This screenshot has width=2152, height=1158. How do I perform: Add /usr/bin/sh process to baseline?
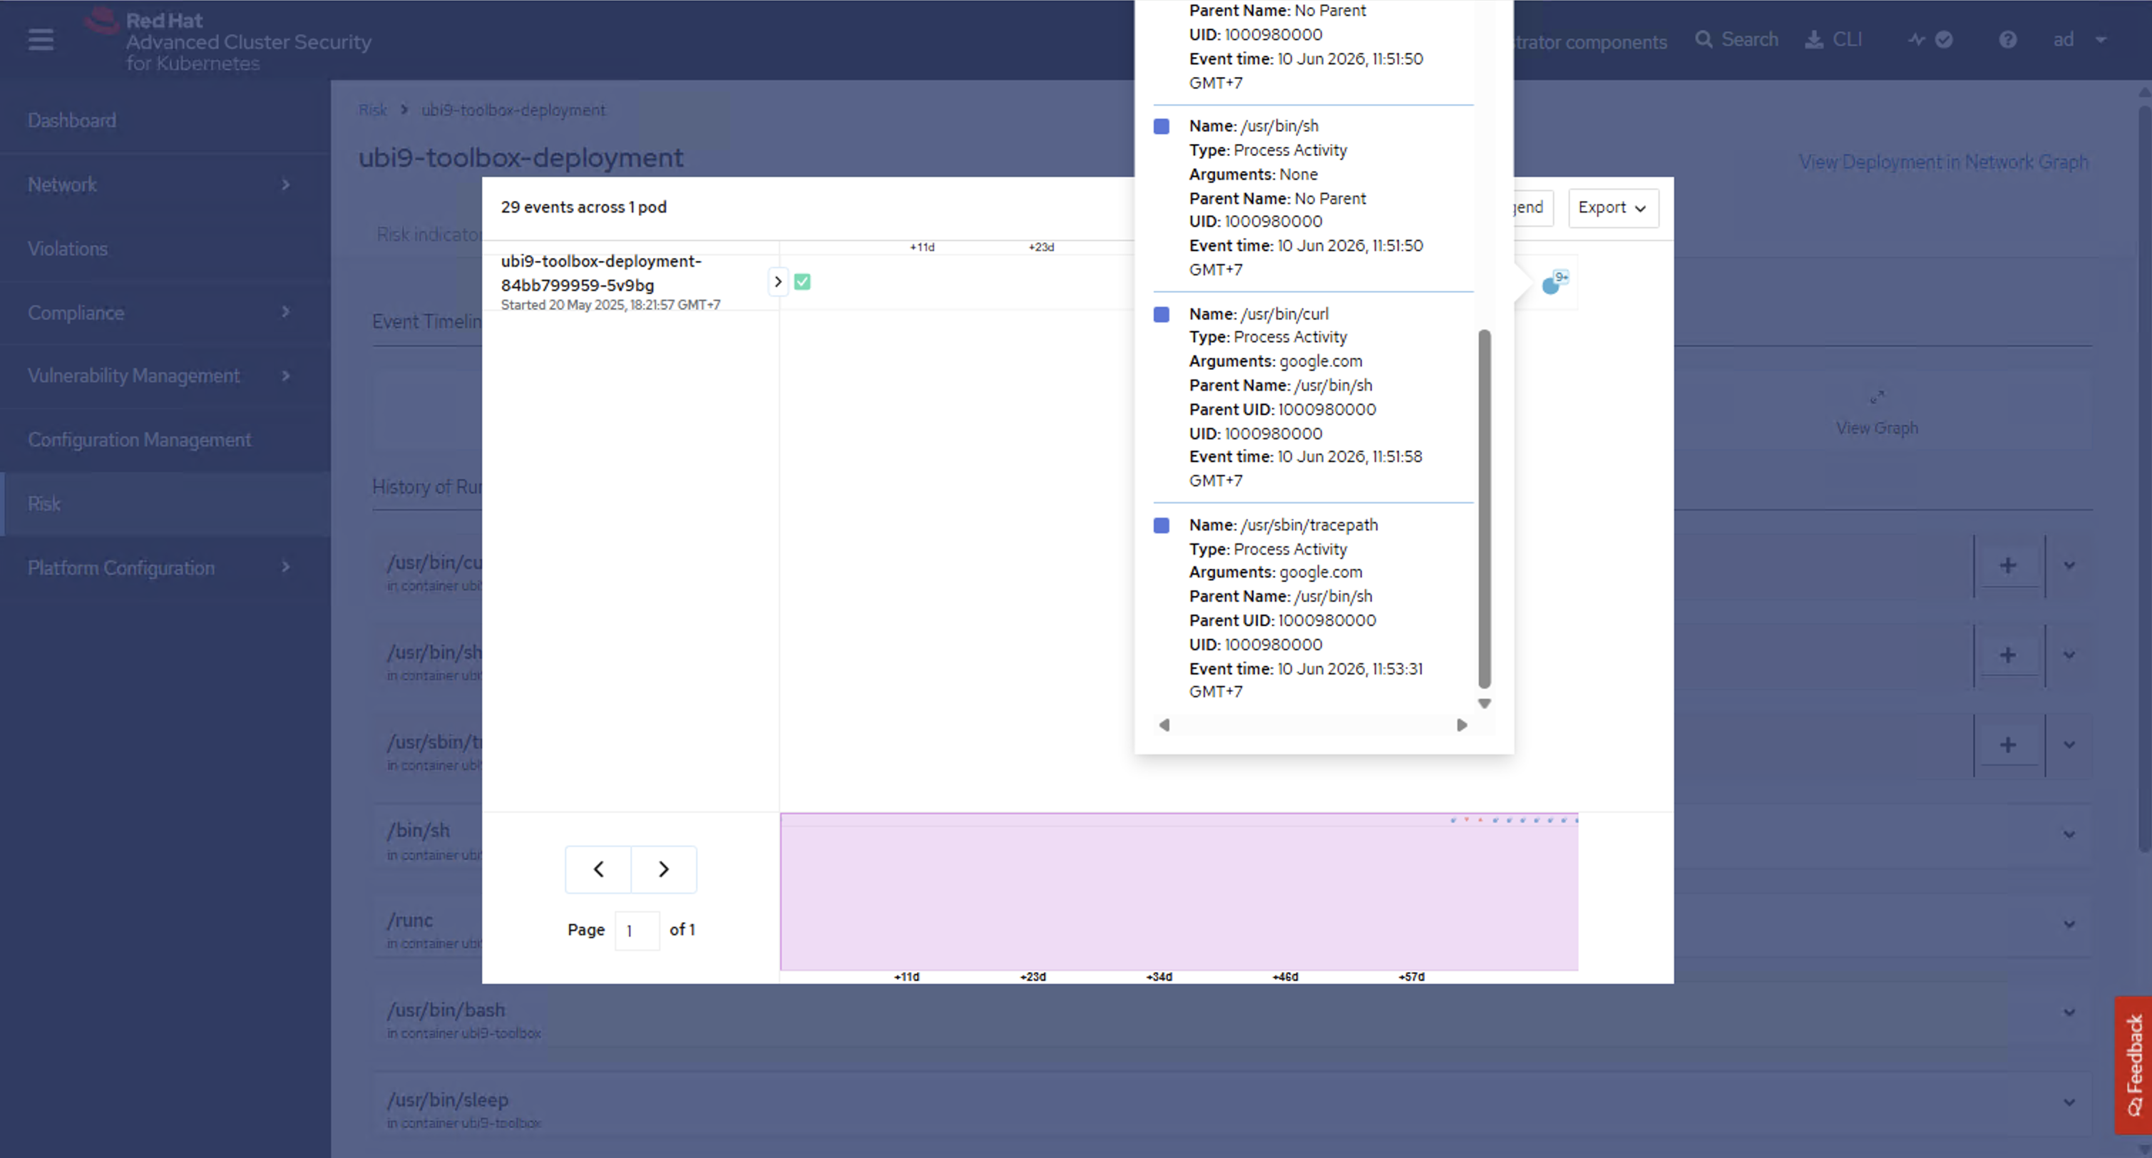point(2007,655)
